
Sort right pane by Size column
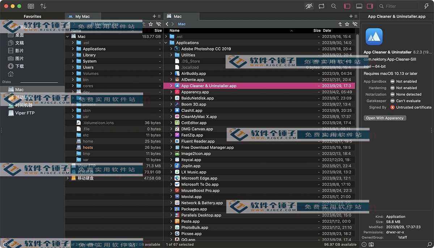[317, 31]
